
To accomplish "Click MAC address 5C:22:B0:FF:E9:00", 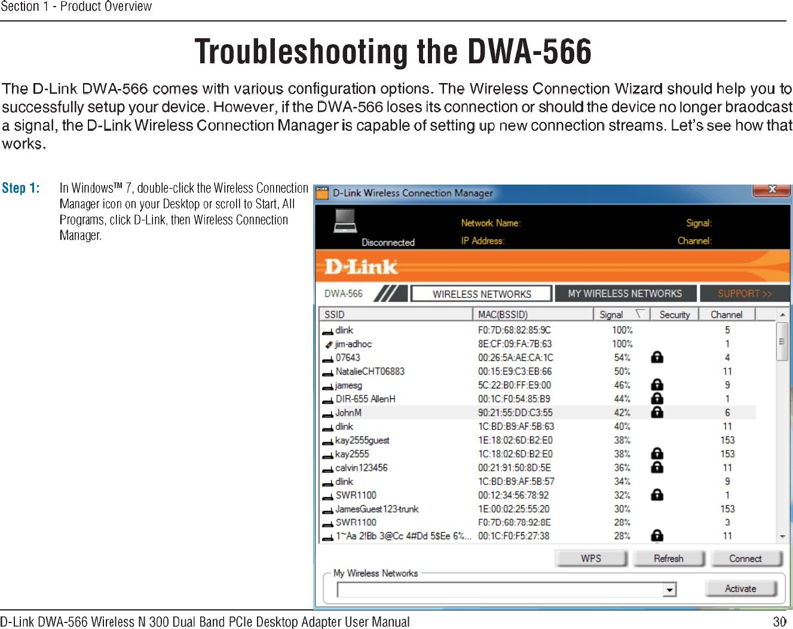I will point(515,385).
